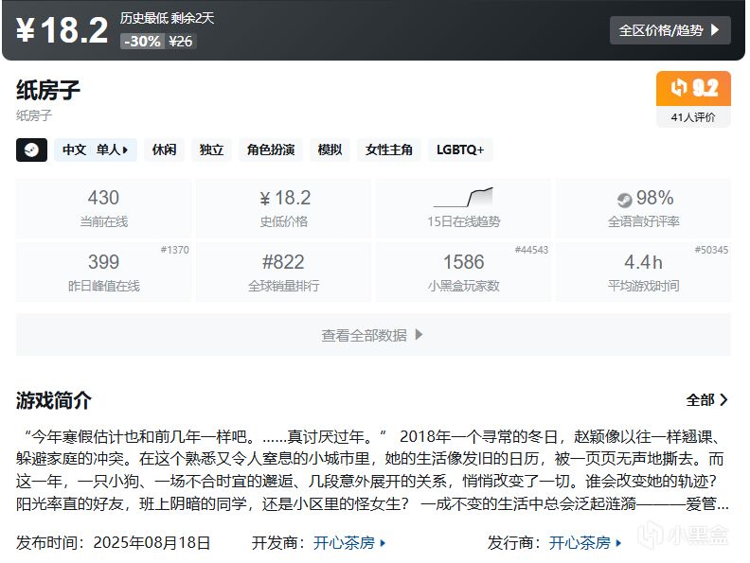Expand the 中文 单人 language tag
750x563 pixels.
[96, 150]
